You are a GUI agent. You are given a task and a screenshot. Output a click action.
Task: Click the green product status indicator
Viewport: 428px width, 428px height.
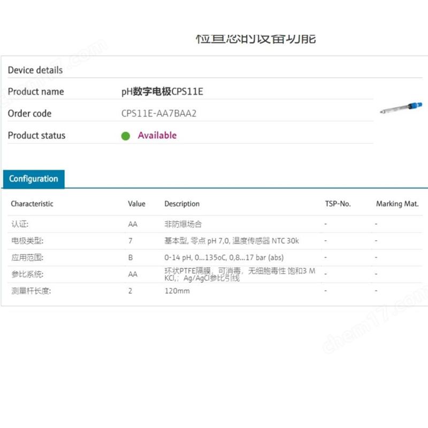tap(126, 136)
